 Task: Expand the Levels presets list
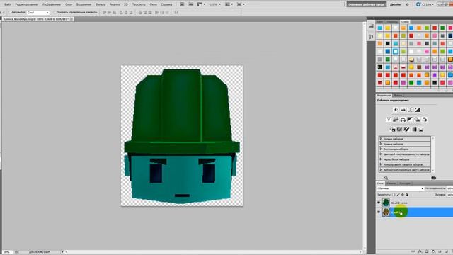click(381, 139)
